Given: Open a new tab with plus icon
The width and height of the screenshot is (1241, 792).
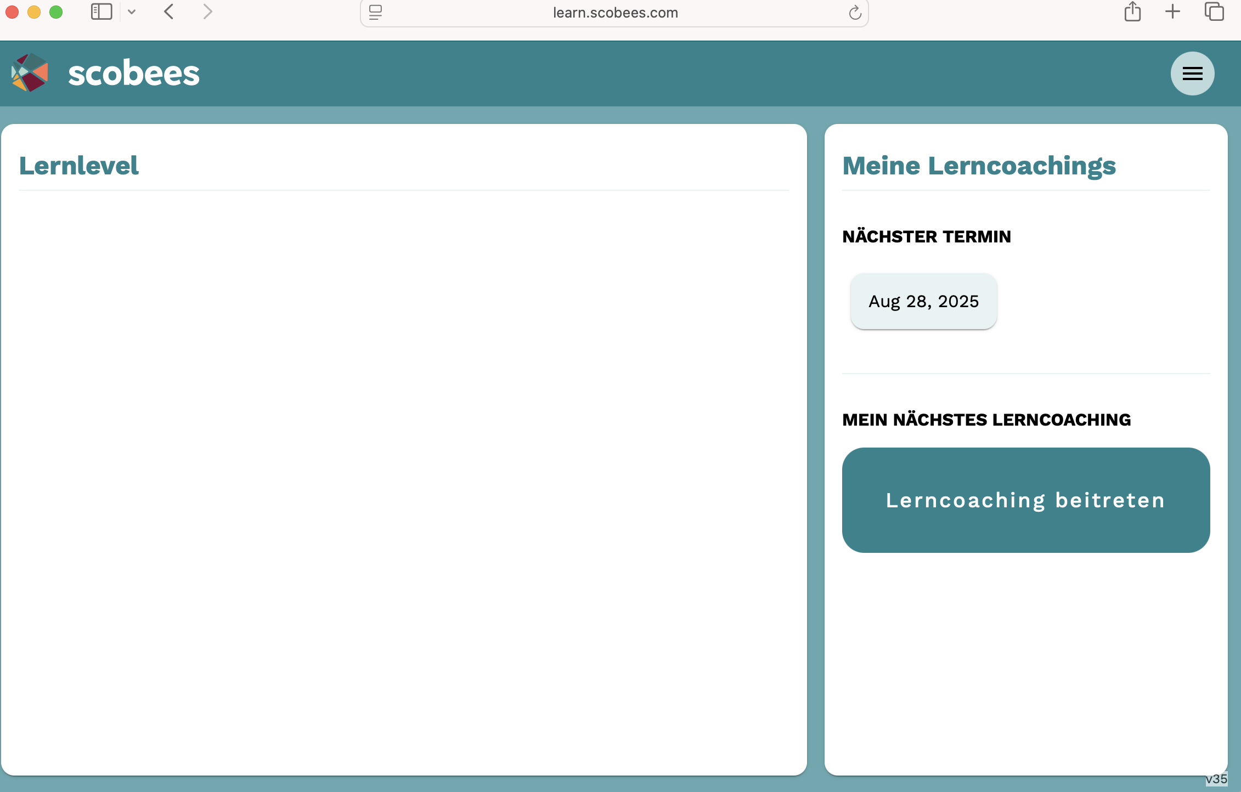Looking at the screenshot, I should coord(1172,12).
